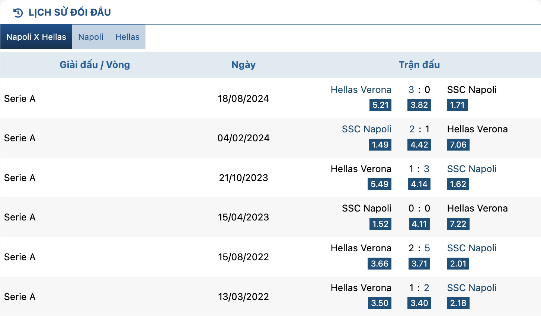Click odds value 2.01
The height and width of the screenshot is (316, 541).
[458, 264]
